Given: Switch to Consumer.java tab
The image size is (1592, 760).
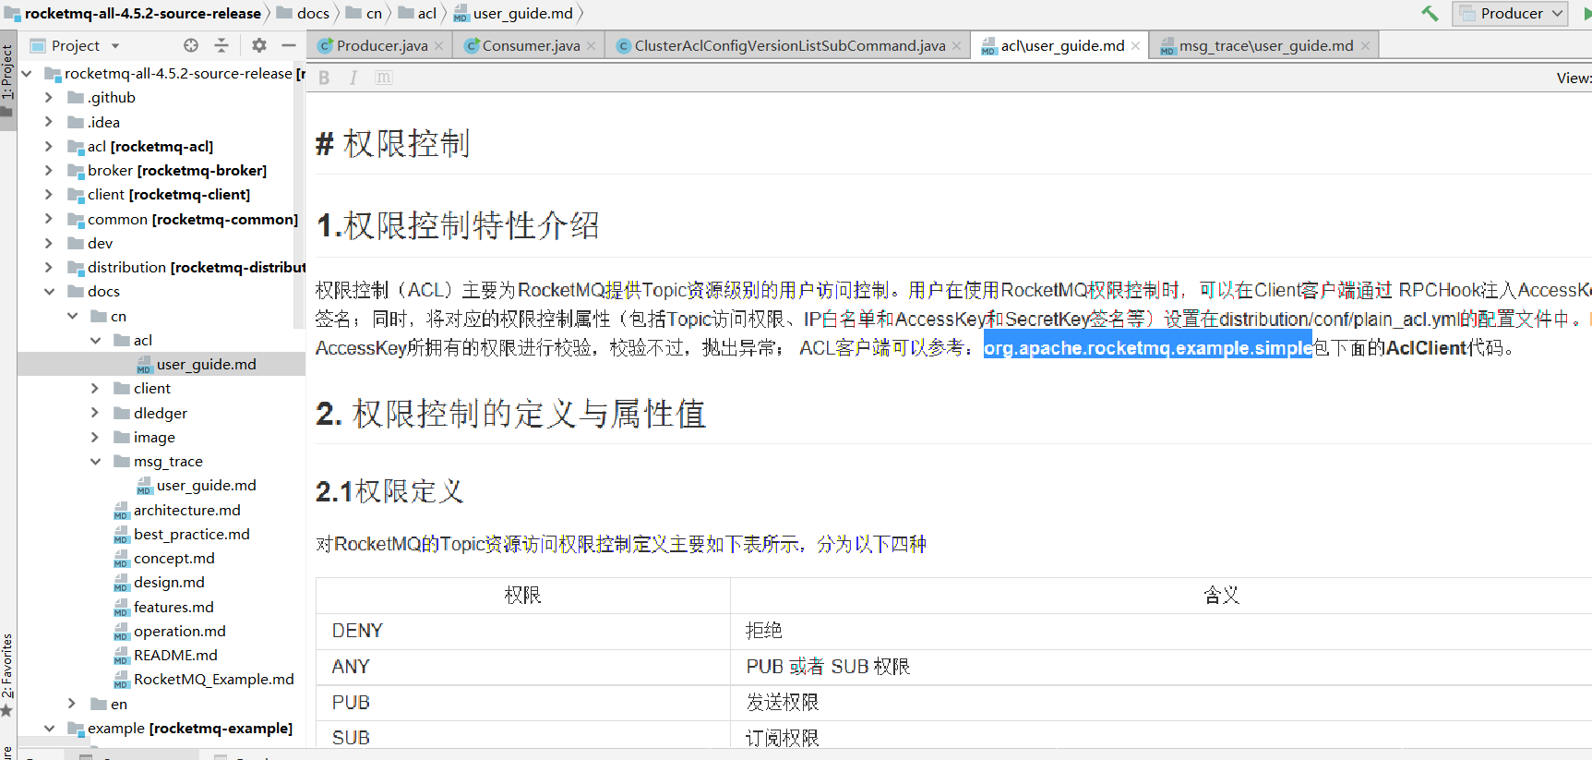Looking at the screenshot, I should (531, 45).
